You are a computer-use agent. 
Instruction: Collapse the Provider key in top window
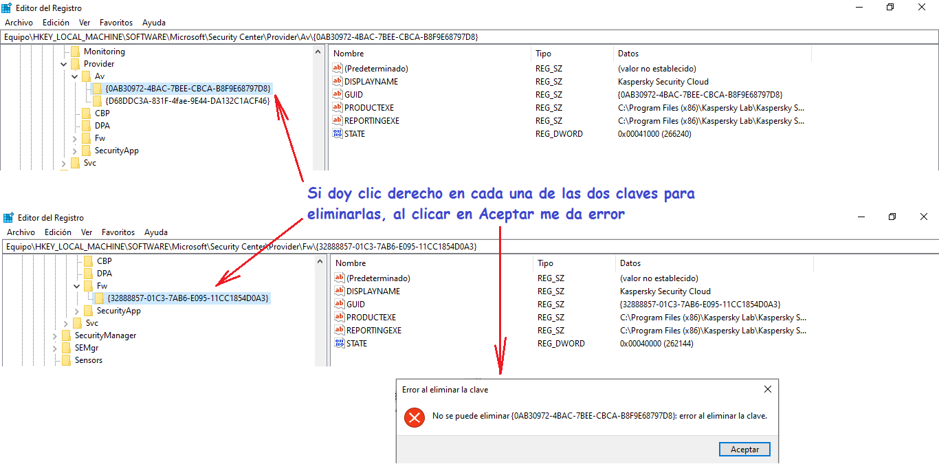click(64, 64)
